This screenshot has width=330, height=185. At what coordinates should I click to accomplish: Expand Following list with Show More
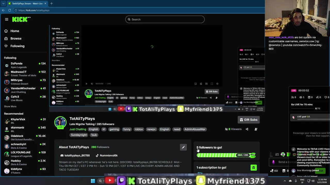pos(10,106)
